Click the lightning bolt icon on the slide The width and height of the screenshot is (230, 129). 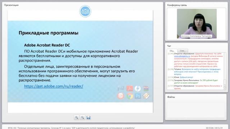coord(138,89)
